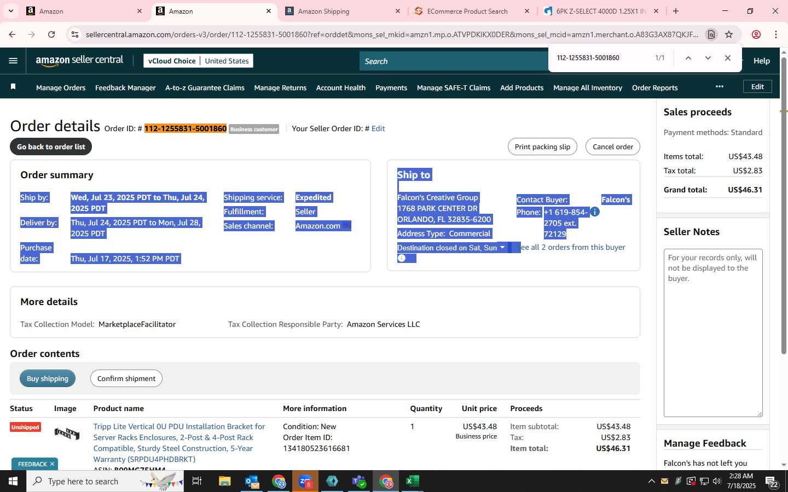Open Order Reports menu item

[654, 87]
